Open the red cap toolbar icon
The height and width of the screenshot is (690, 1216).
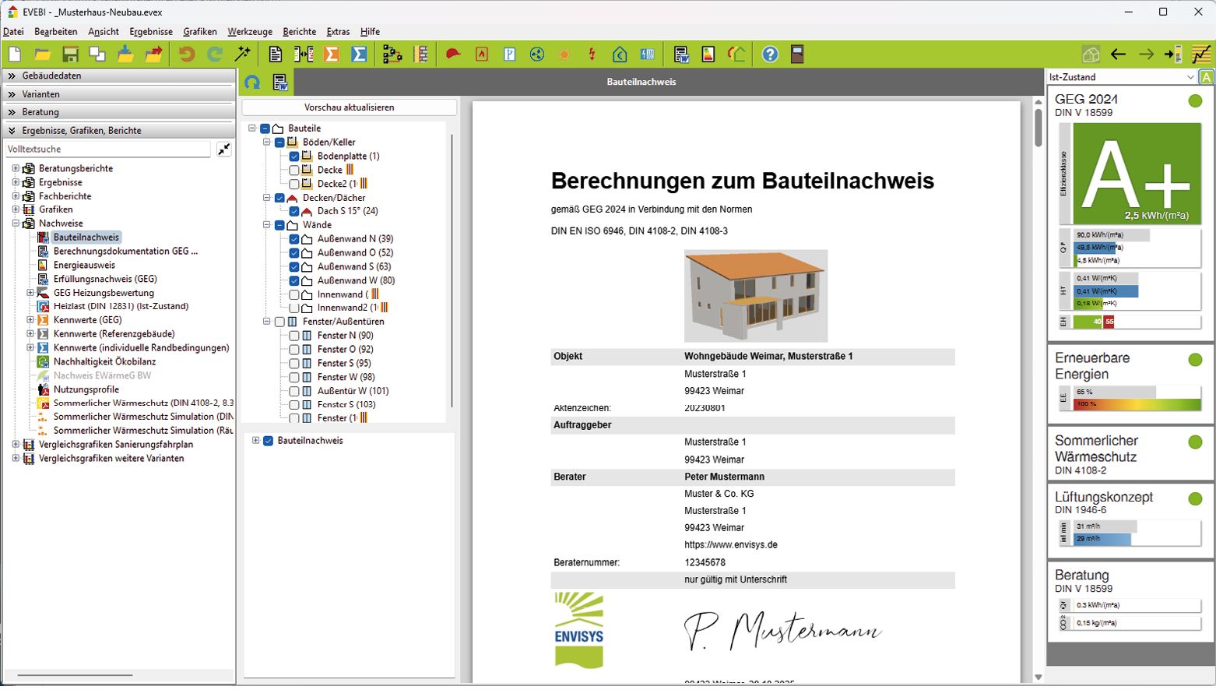pos(453,55)
